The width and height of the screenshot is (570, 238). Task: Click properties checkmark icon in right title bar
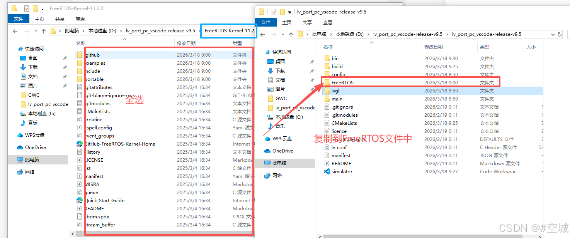tap(274, 12)
